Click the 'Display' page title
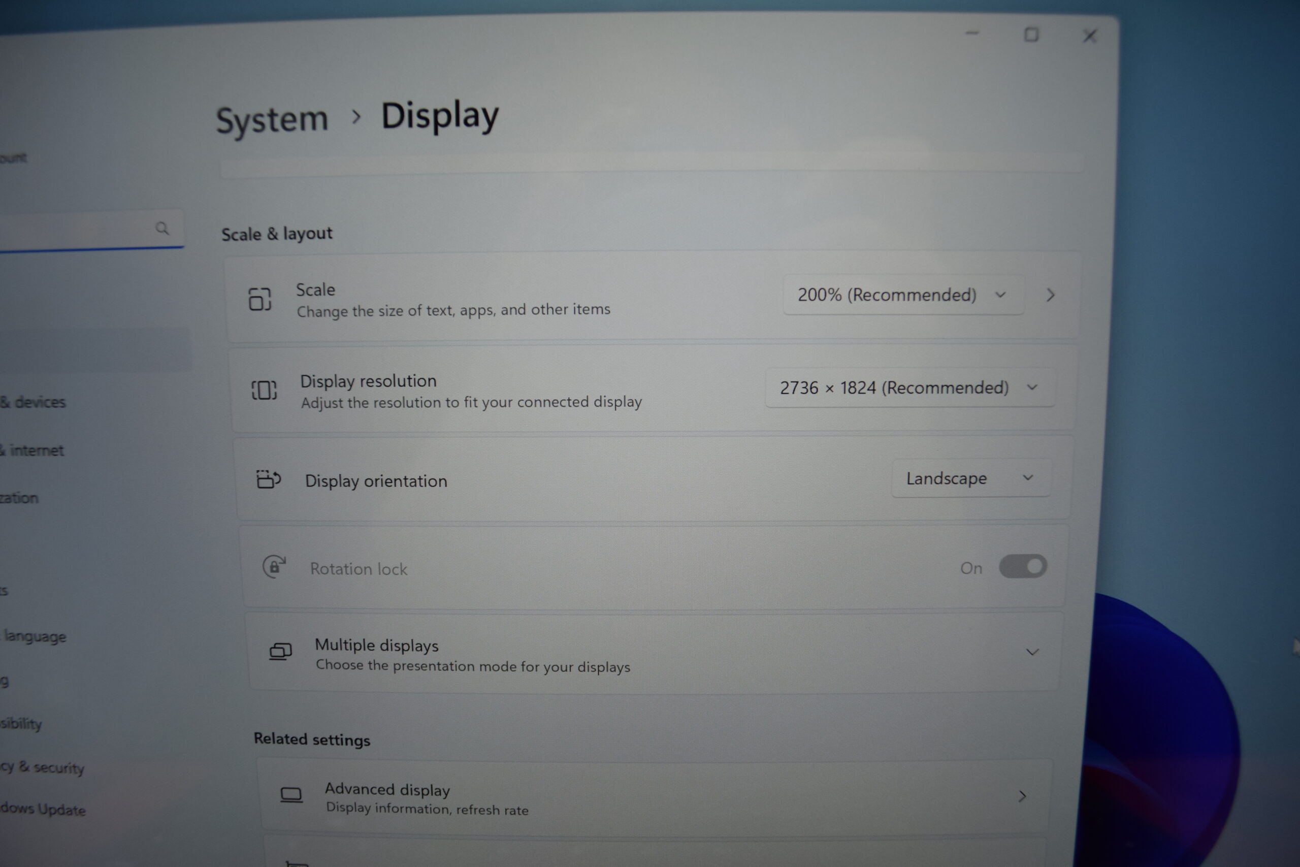 coord(440,116)
